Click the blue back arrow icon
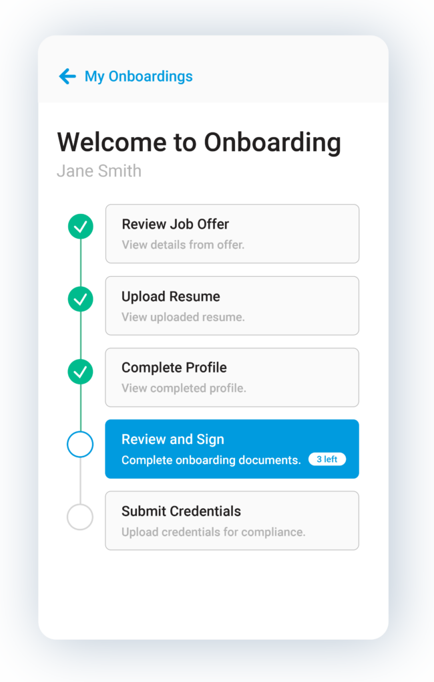The image size is (434, 682). click(67, 76)
